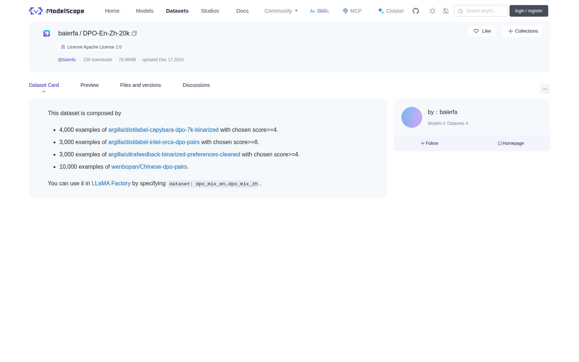The width and height of the screenshot is (579, 362).
Task: Open argilla/distilabel-capybara-dpo-7k-binarized link
Action: point(163,130)
